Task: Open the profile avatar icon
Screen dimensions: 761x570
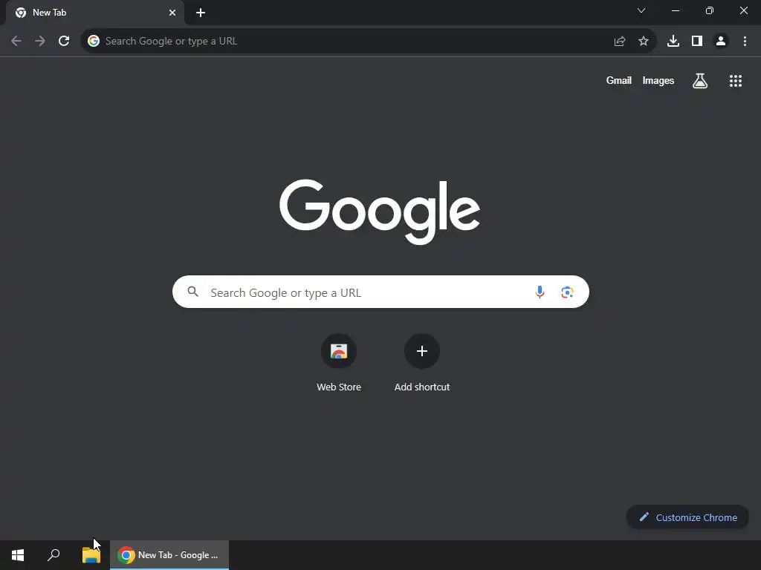Action: click(721, 42)
